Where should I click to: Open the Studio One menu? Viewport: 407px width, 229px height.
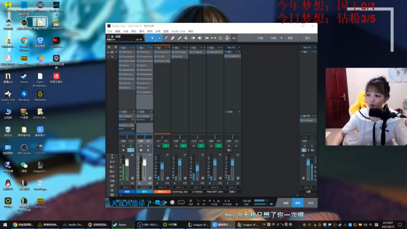179,31
